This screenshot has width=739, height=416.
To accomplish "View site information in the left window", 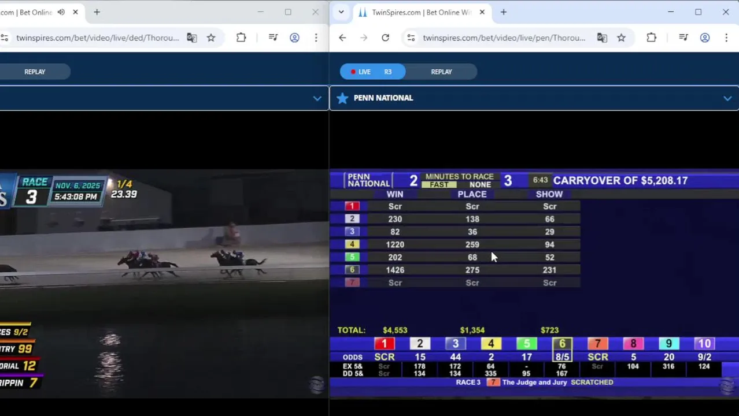I will click(4, 38).
